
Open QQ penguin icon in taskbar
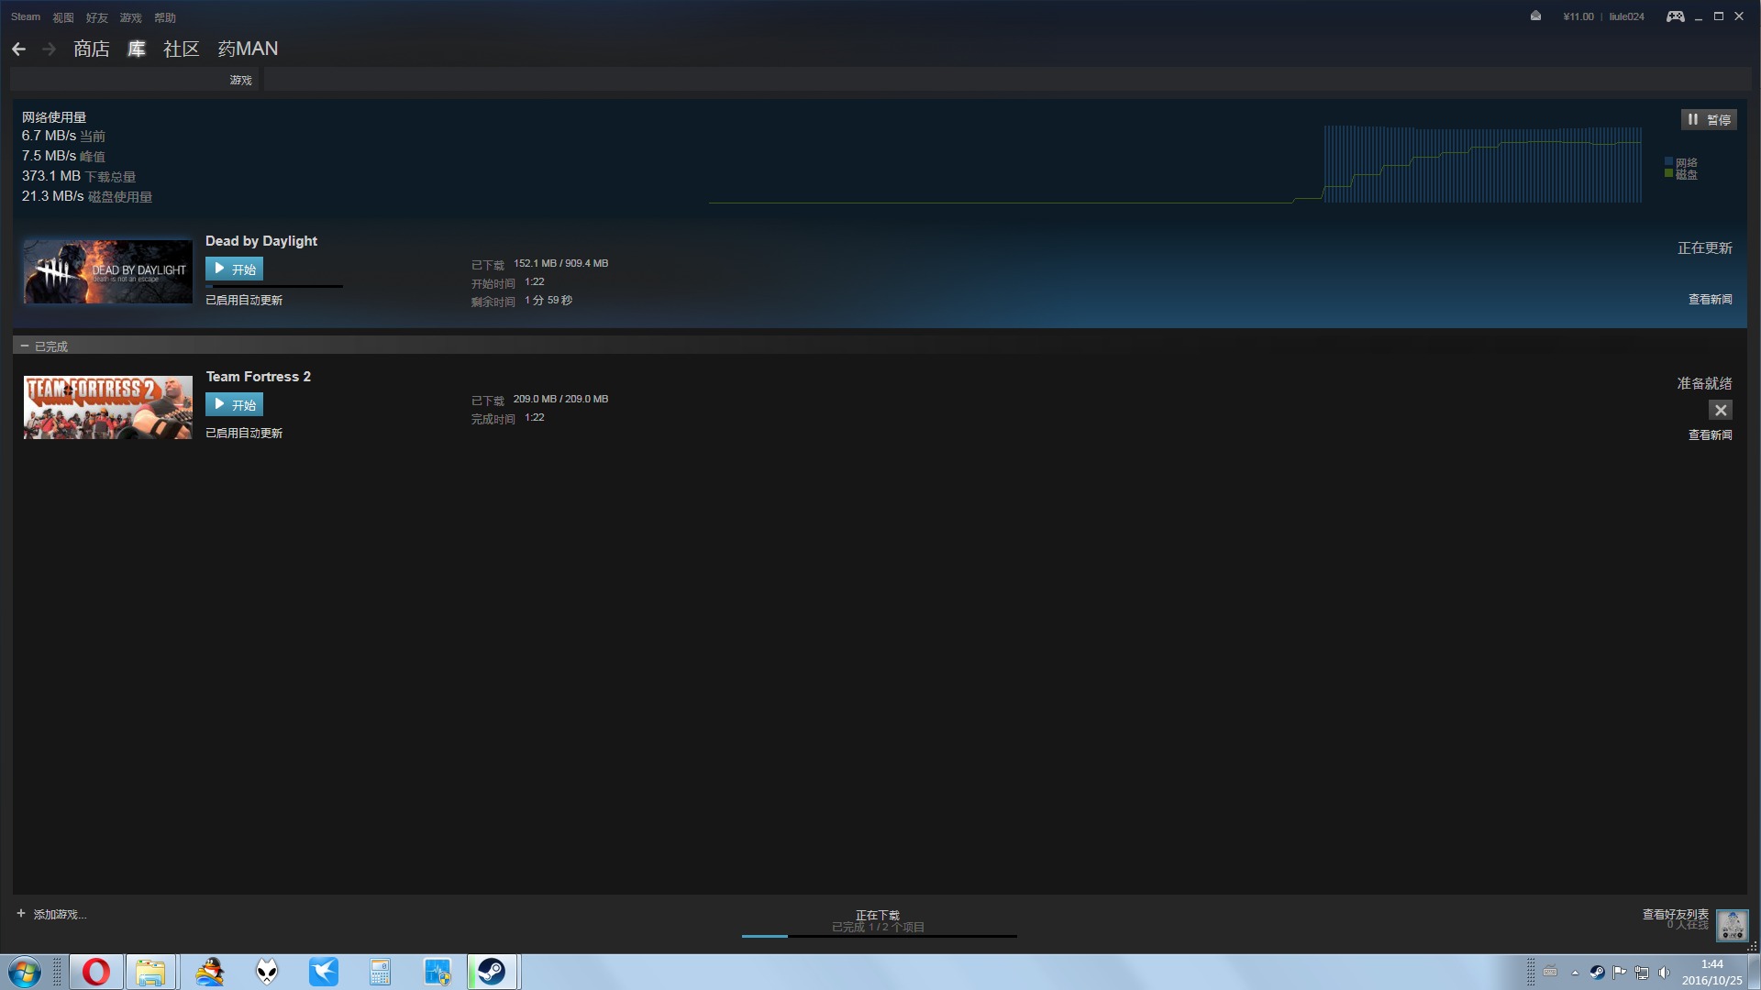pos(209,972)
